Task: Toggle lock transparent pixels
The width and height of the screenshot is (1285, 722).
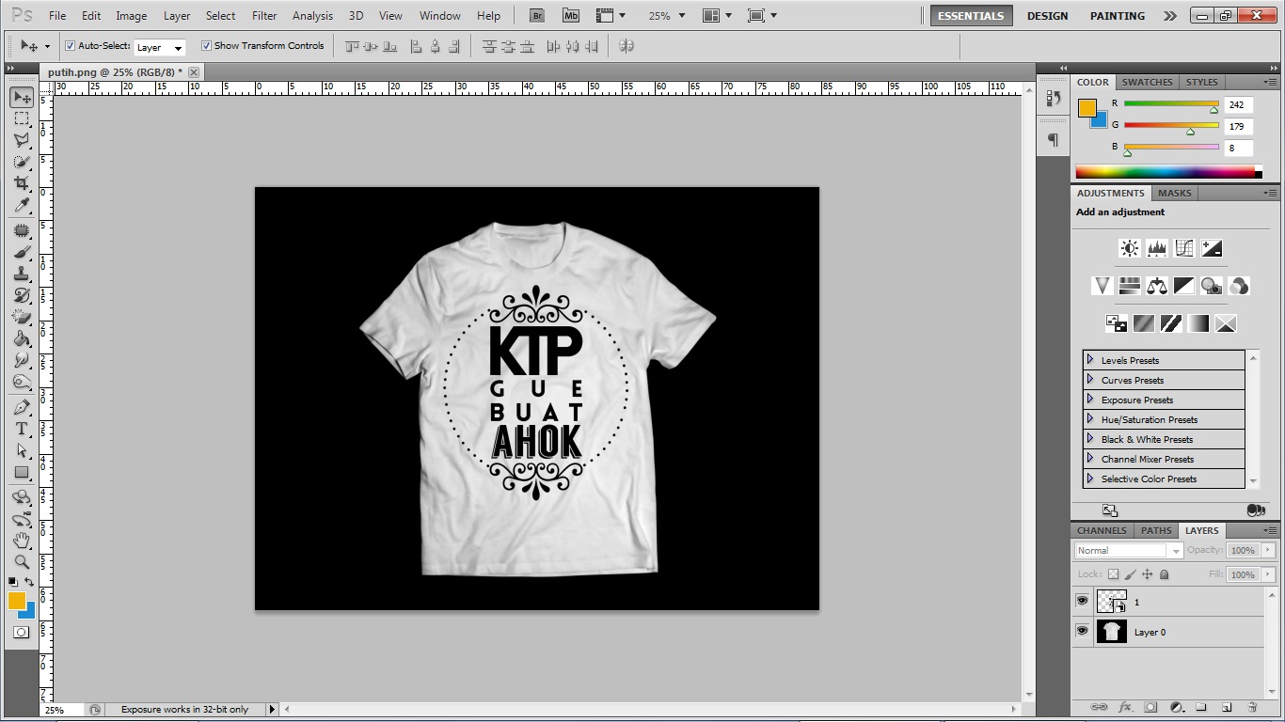Action: point(1113,573)
